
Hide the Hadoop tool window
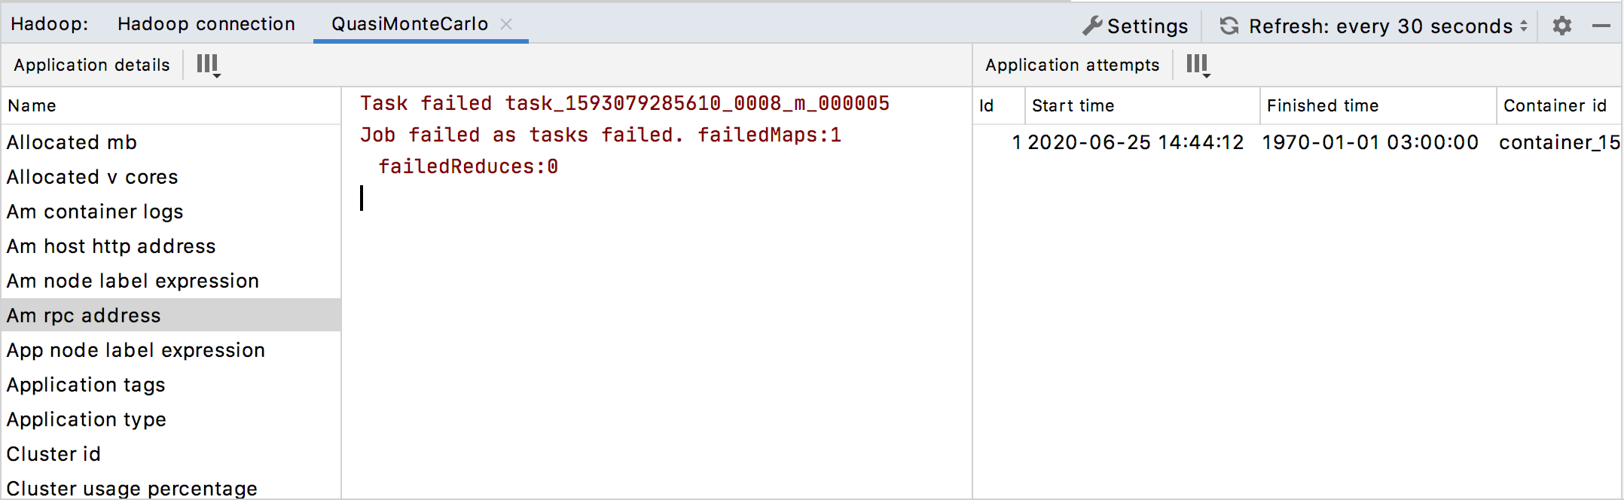[x=1601, y=26]
